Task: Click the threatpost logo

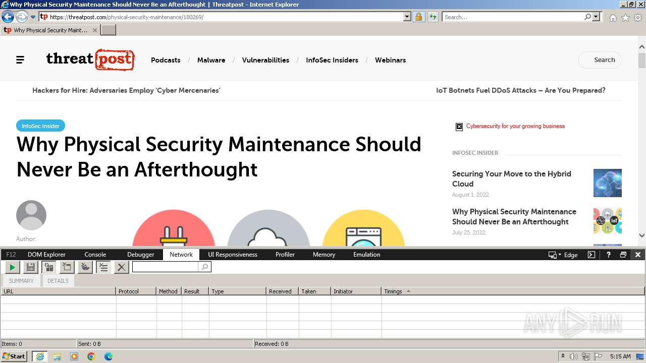Action: [x=90, y=59]
